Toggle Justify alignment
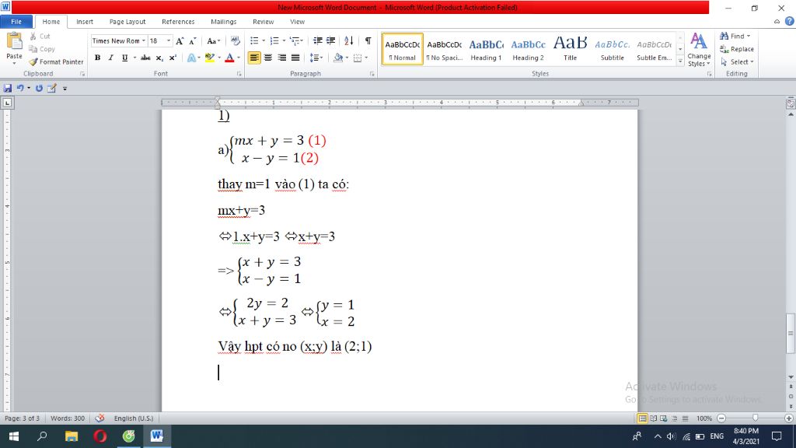796x448 pixels. pos(295,58)
